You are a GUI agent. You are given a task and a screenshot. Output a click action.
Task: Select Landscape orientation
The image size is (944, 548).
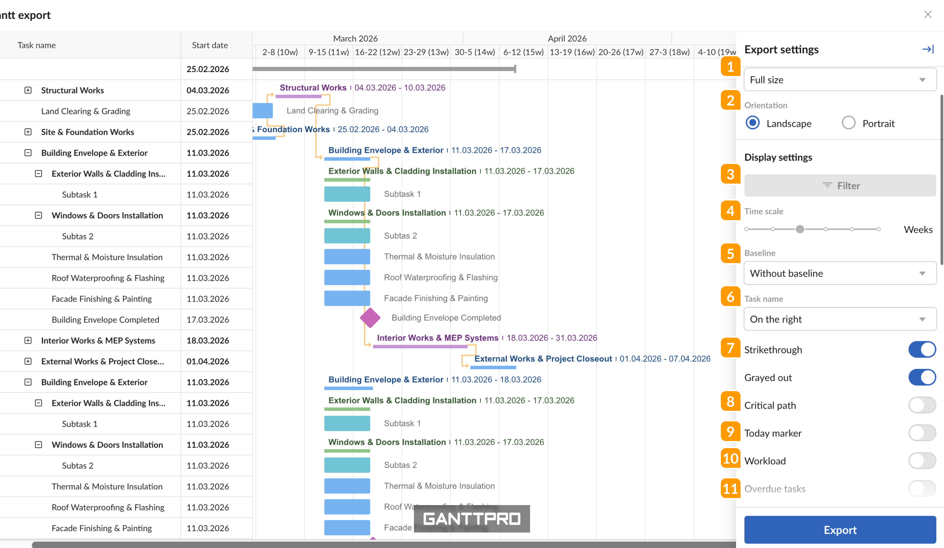click(x=752, y=123)
